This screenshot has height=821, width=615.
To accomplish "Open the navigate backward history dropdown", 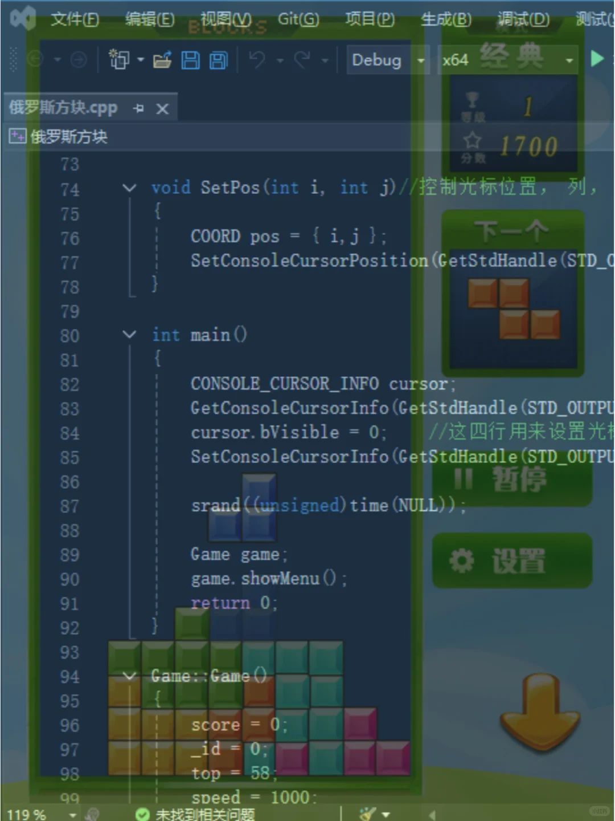I will (x=58, y=59).
